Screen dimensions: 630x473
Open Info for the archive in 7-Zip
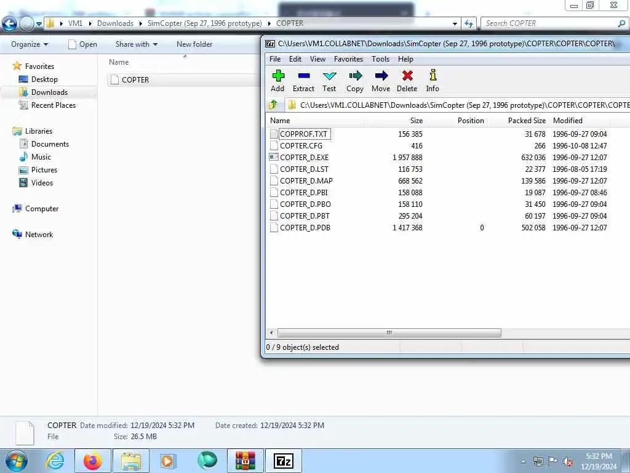click(x=433, y=81)
